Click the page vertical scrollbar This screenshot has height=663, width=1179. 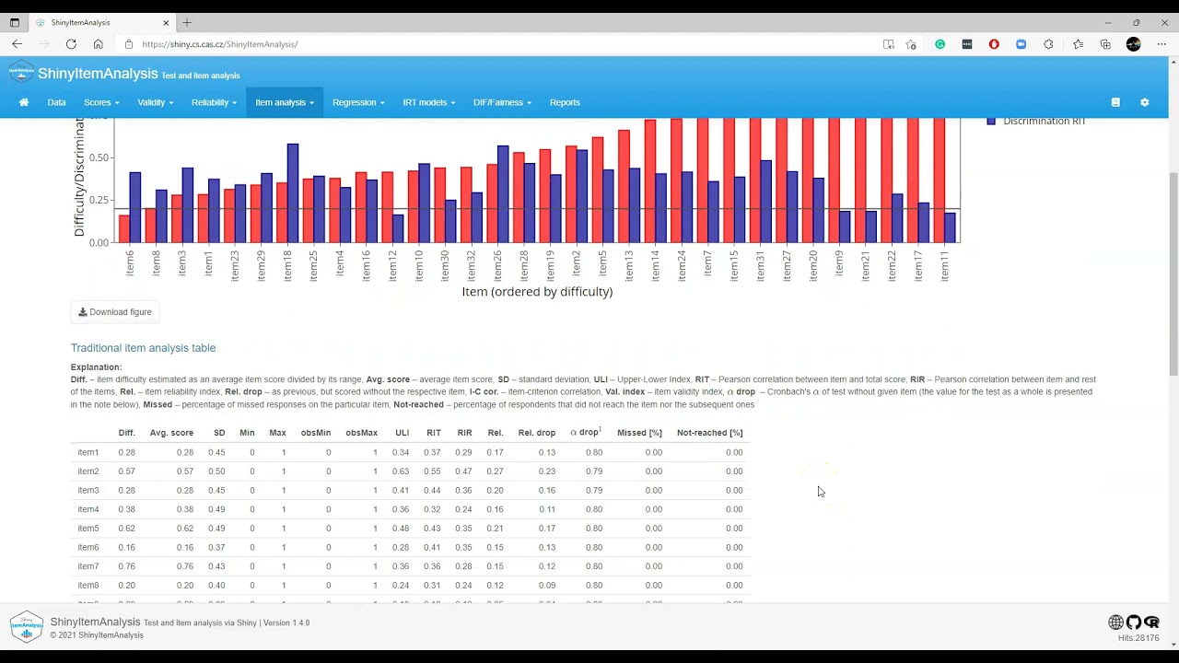(1173, 273)
